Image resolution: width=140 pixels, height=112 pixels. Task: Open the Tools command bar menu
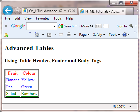(x=114, y=35)
